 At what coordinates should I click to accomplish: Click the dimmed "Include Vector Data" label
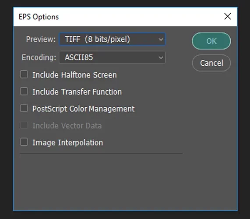pyautogui.click(x=67, y=126)
